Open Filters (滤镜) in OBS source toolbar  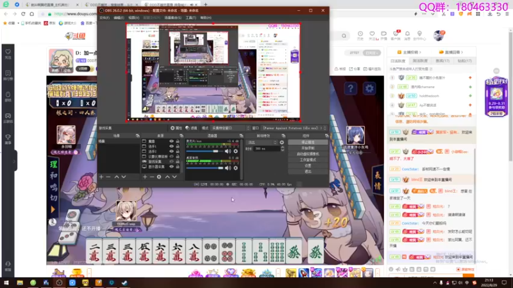click(x=191, y=128)
